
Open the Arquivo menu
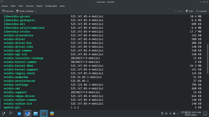click(5, 6)
